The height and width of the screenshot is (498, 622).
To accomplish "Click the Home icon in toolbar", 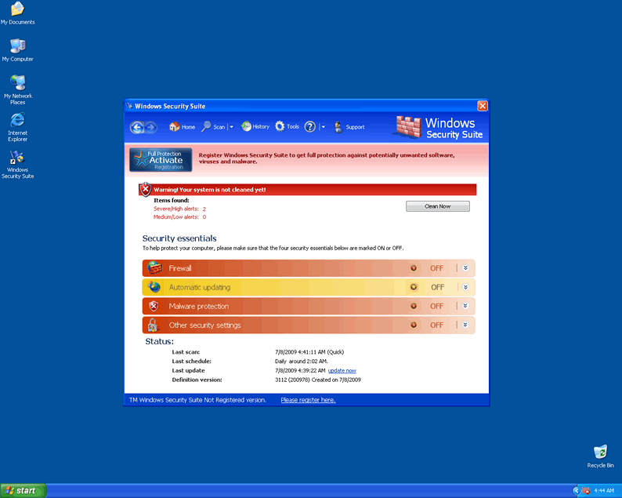I will [x=175, y=127].
